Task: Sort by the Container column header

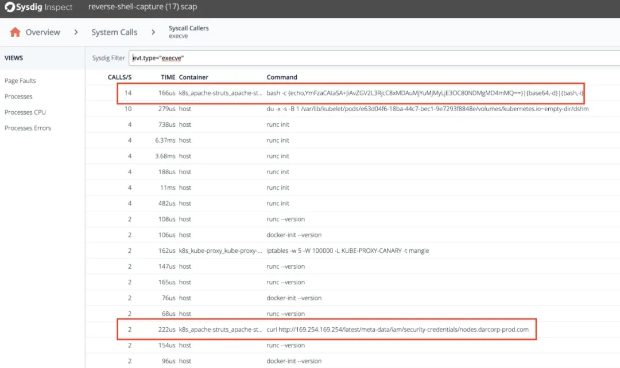Action: (x=193, y=77)
